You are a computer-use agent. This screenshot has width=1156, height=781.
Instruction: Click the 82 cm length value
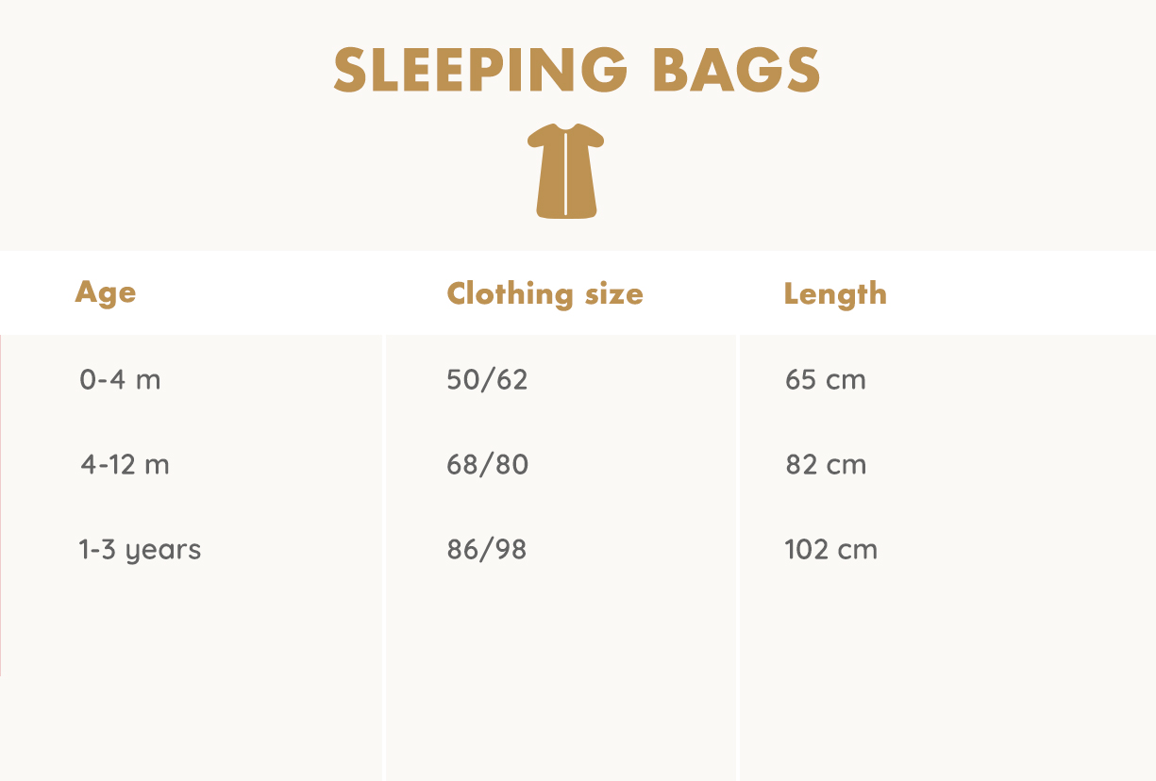click(826, 465)
